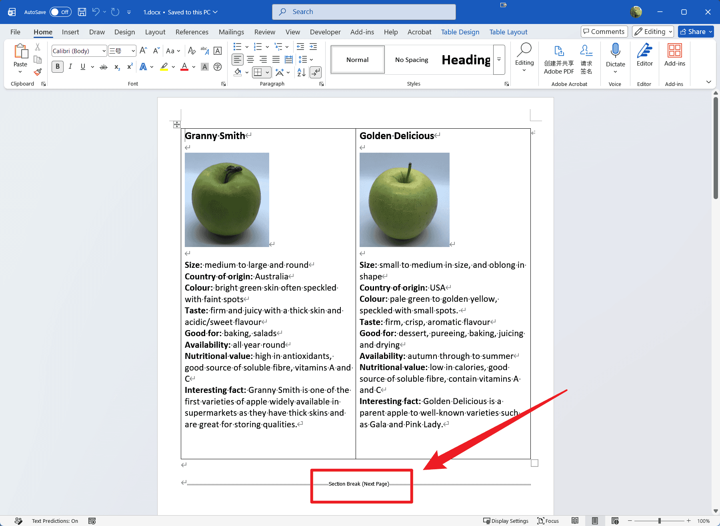Decrease the paragraph indent
Image resolution: width=720 pixels, height=526 pixels.
(x=300, y=47)
